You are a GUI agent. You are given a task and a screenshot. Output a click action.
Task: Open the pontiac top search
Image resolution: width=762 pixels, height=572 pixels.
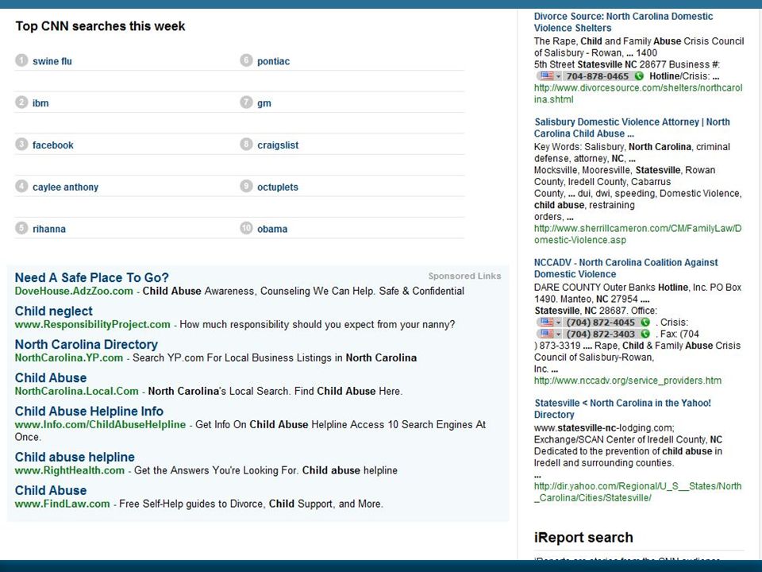(274, 61)
